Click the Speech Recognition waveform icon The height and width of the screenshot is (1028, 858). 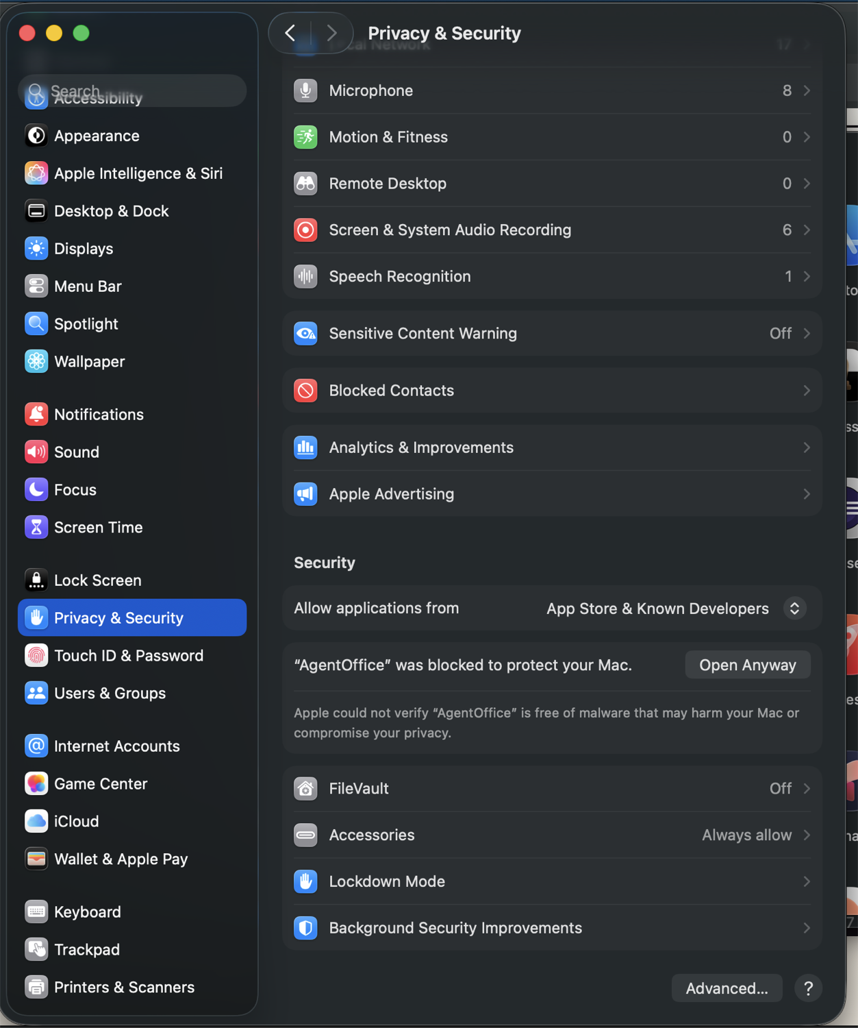tap(305, 277)
